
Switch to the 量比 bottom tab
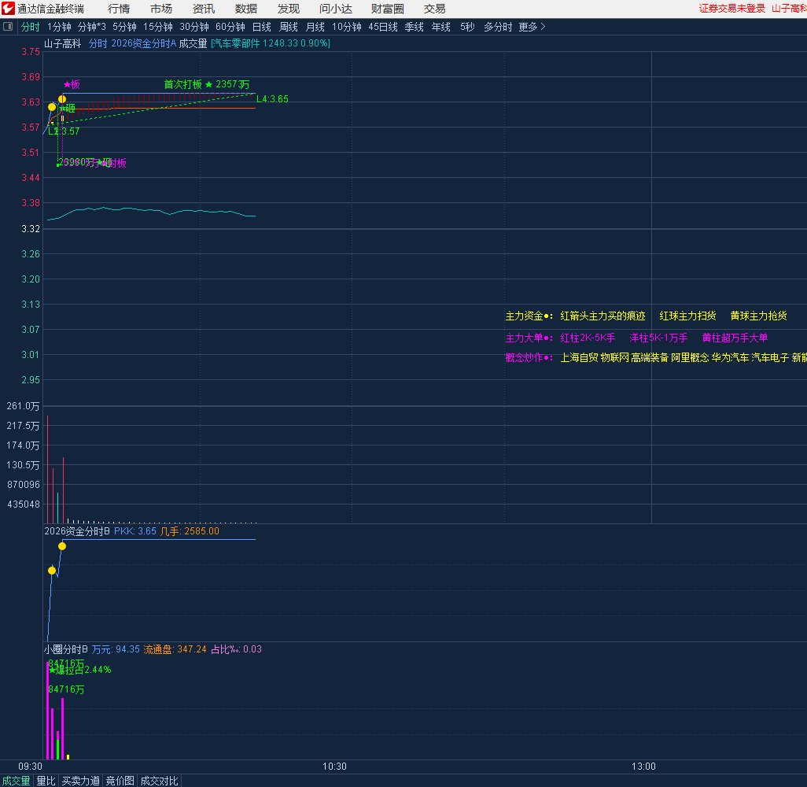pos(46,781)
